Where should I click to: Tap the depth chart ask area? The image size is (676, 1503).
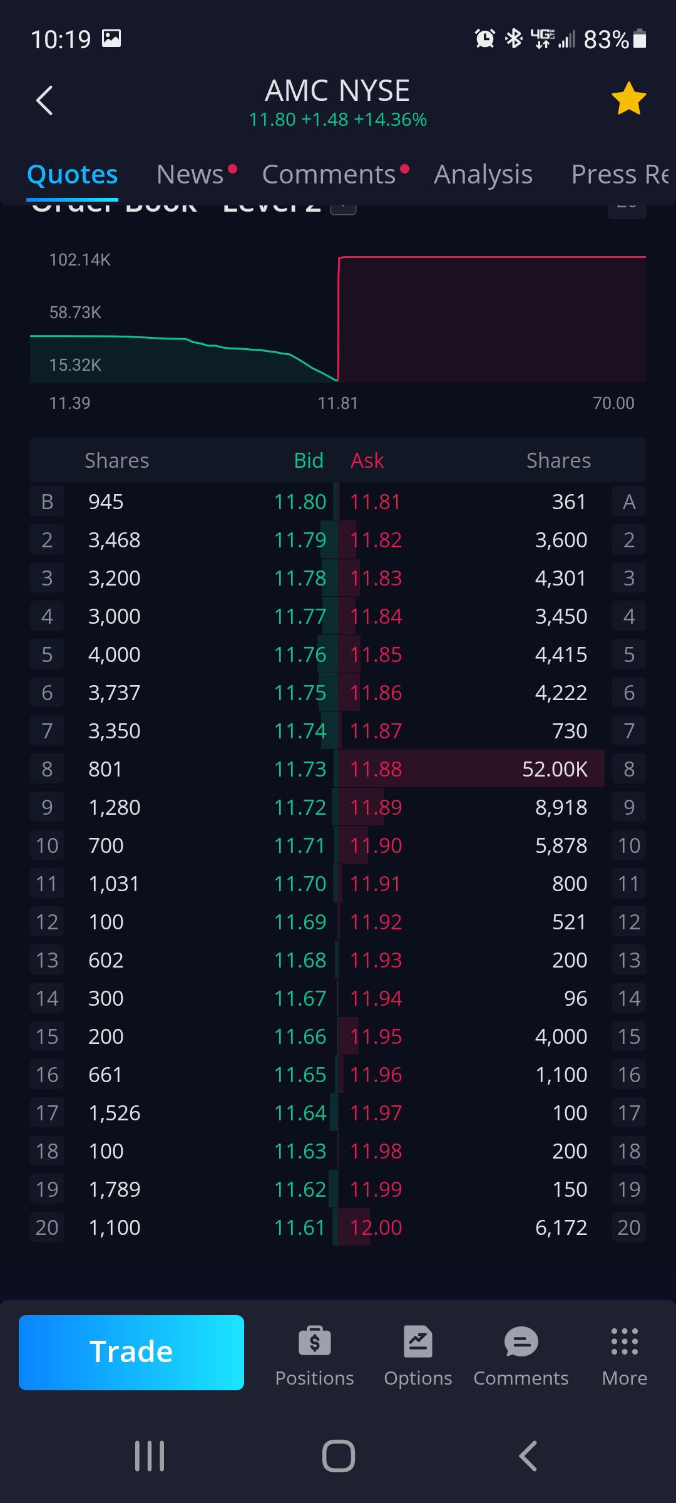[x=492, y=319]
